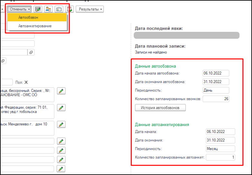The width and height of the screenshot is (252, 175).
Task: Choose Автоанкетирование in the menu
Action: [37, 26]
